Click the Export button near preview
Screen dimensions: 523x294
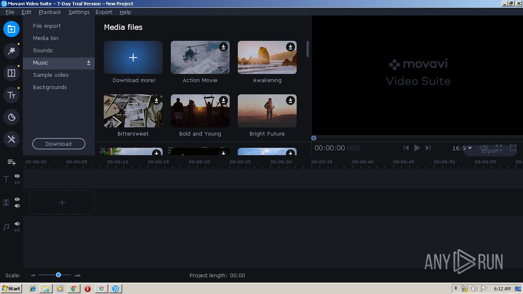[x=490, y=151]
